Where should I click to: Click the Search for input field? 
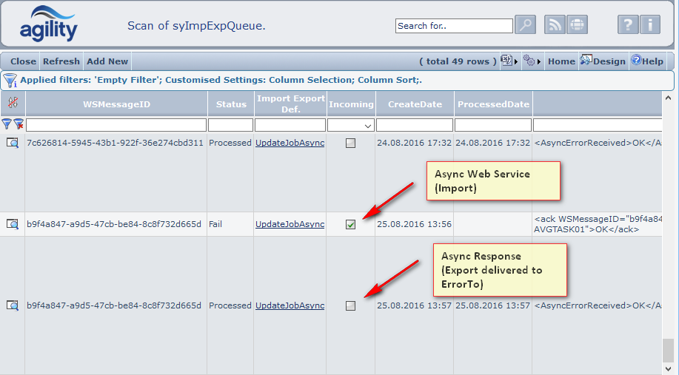pyautogui.click(x=453, y=26)
